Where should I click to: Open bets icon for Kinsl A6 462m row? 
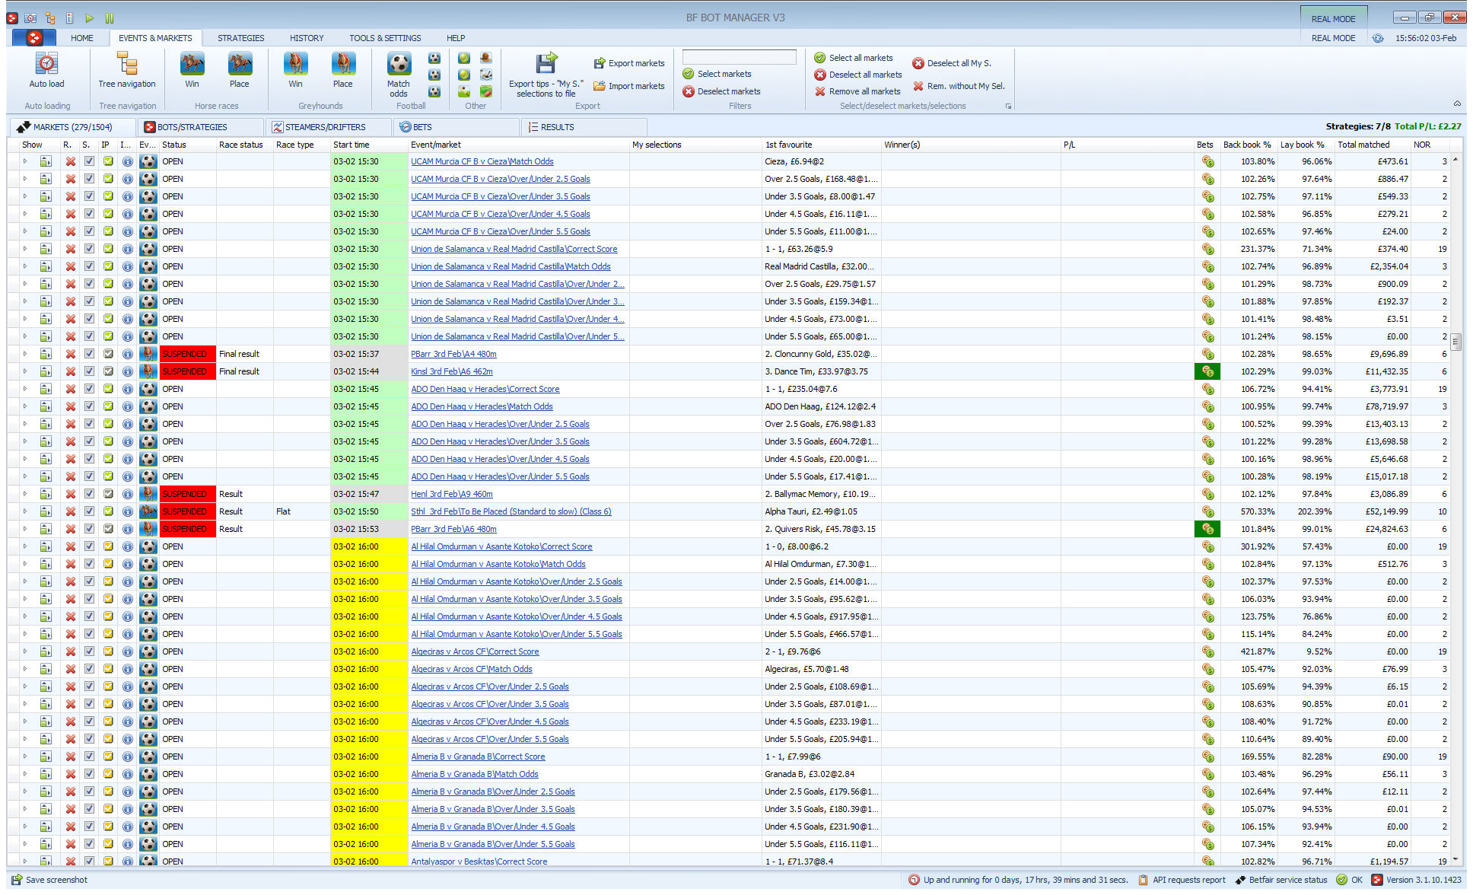click(1207, 371)
